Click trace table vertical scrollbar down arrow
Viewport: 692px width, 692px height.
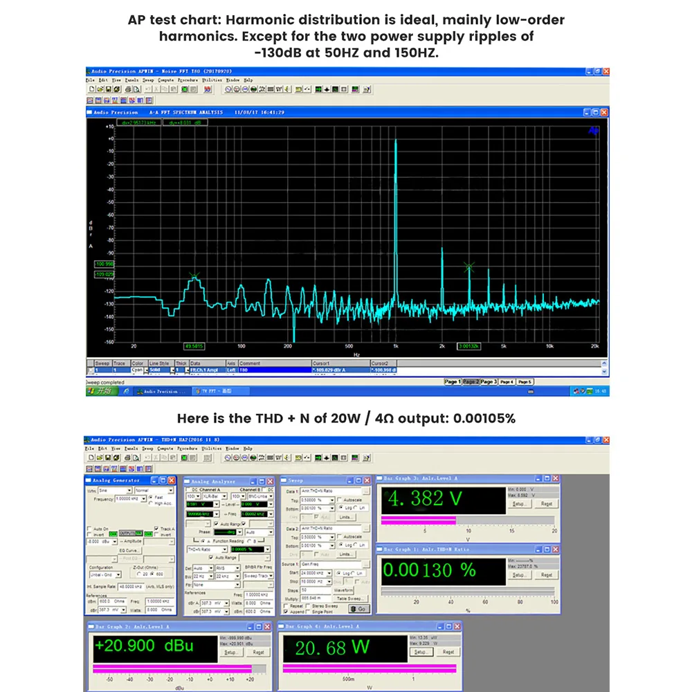[604, 372]
